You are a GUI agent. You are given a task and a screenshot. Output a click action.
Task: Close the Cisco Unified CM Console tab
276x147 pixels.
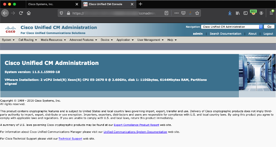tap(132, 4)
